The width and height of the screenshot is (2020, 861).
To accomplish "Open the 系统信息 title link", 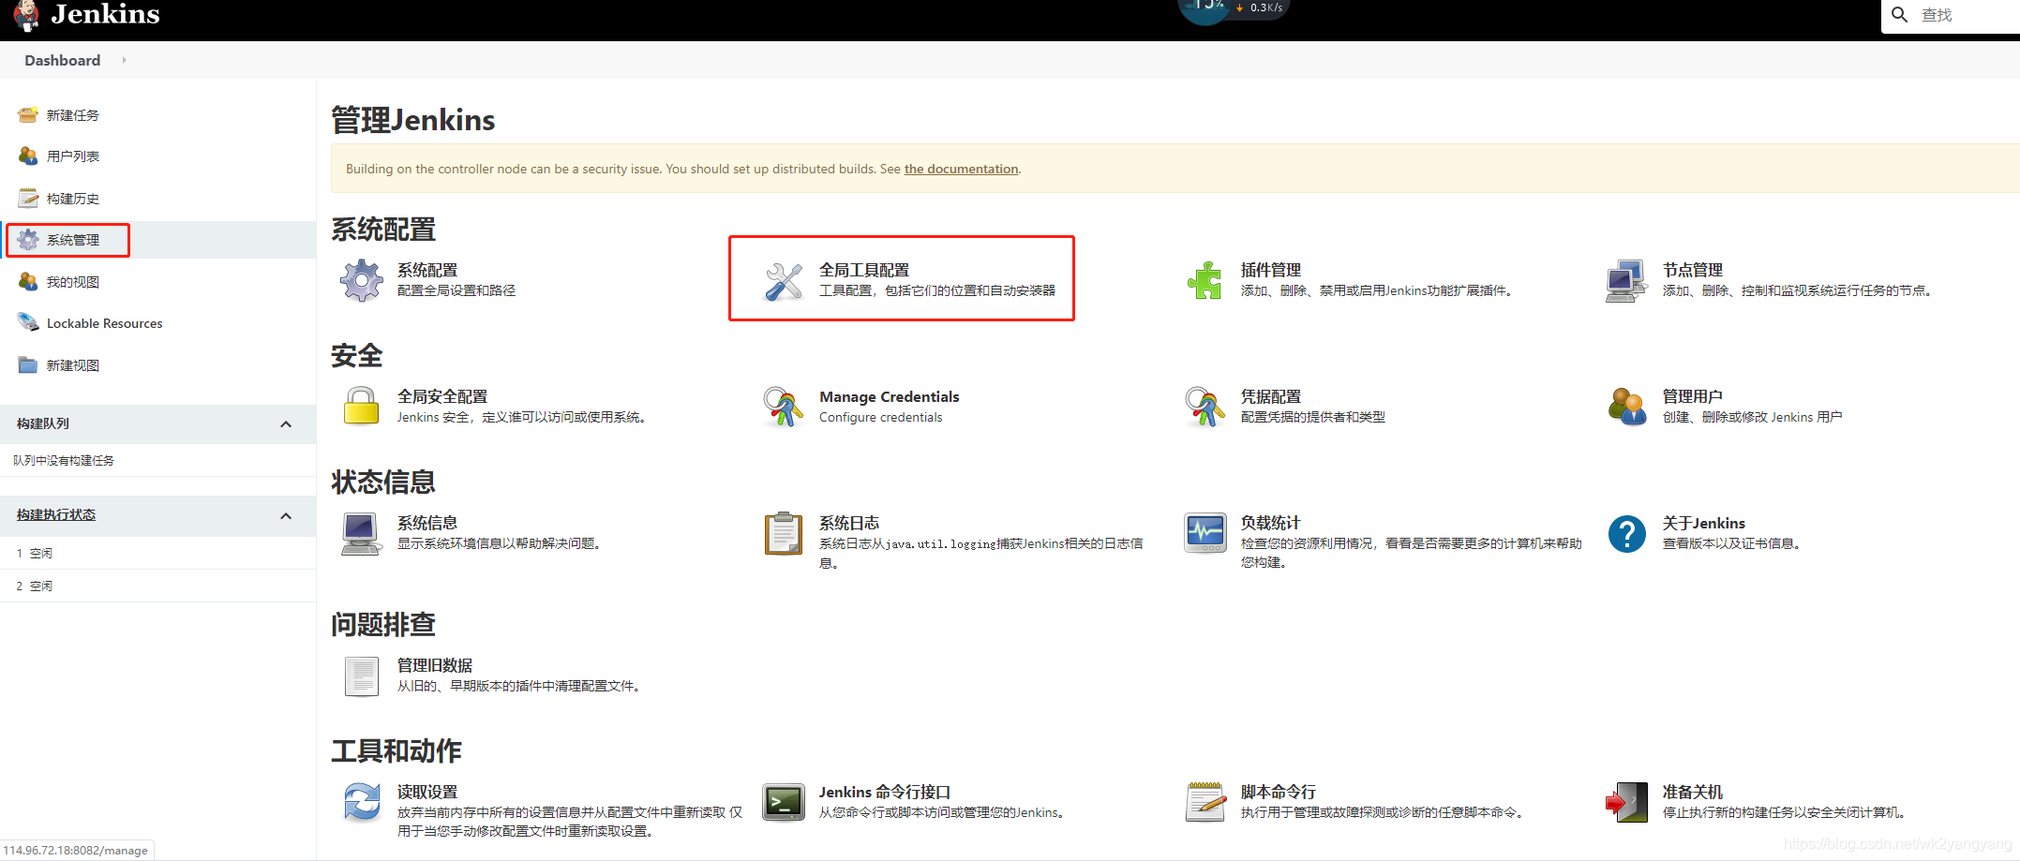I will click(426, 523).
